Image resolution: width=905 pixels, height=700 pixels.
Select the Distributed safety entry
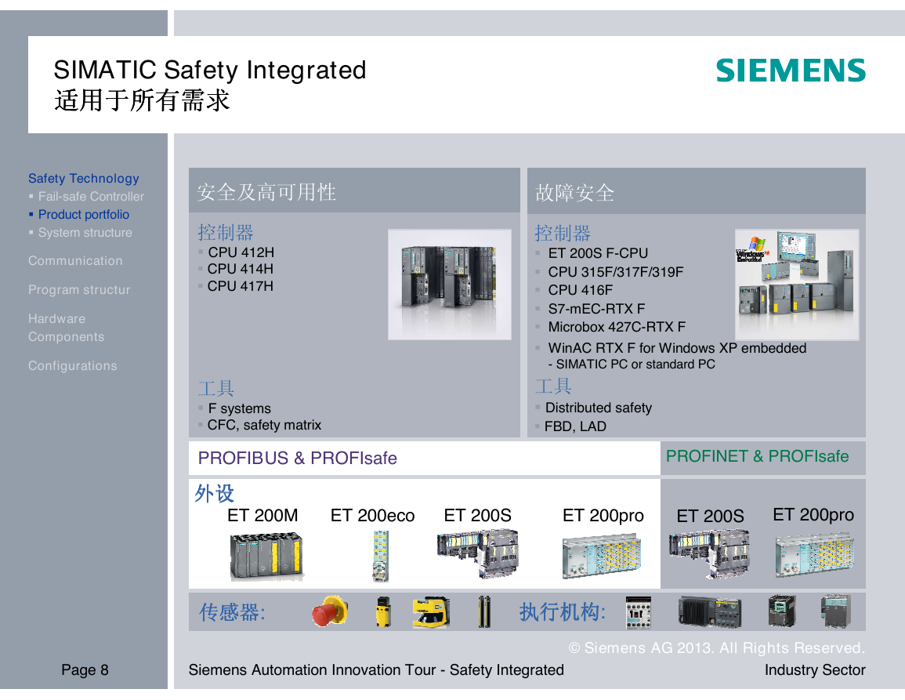(x=599, y=408)
